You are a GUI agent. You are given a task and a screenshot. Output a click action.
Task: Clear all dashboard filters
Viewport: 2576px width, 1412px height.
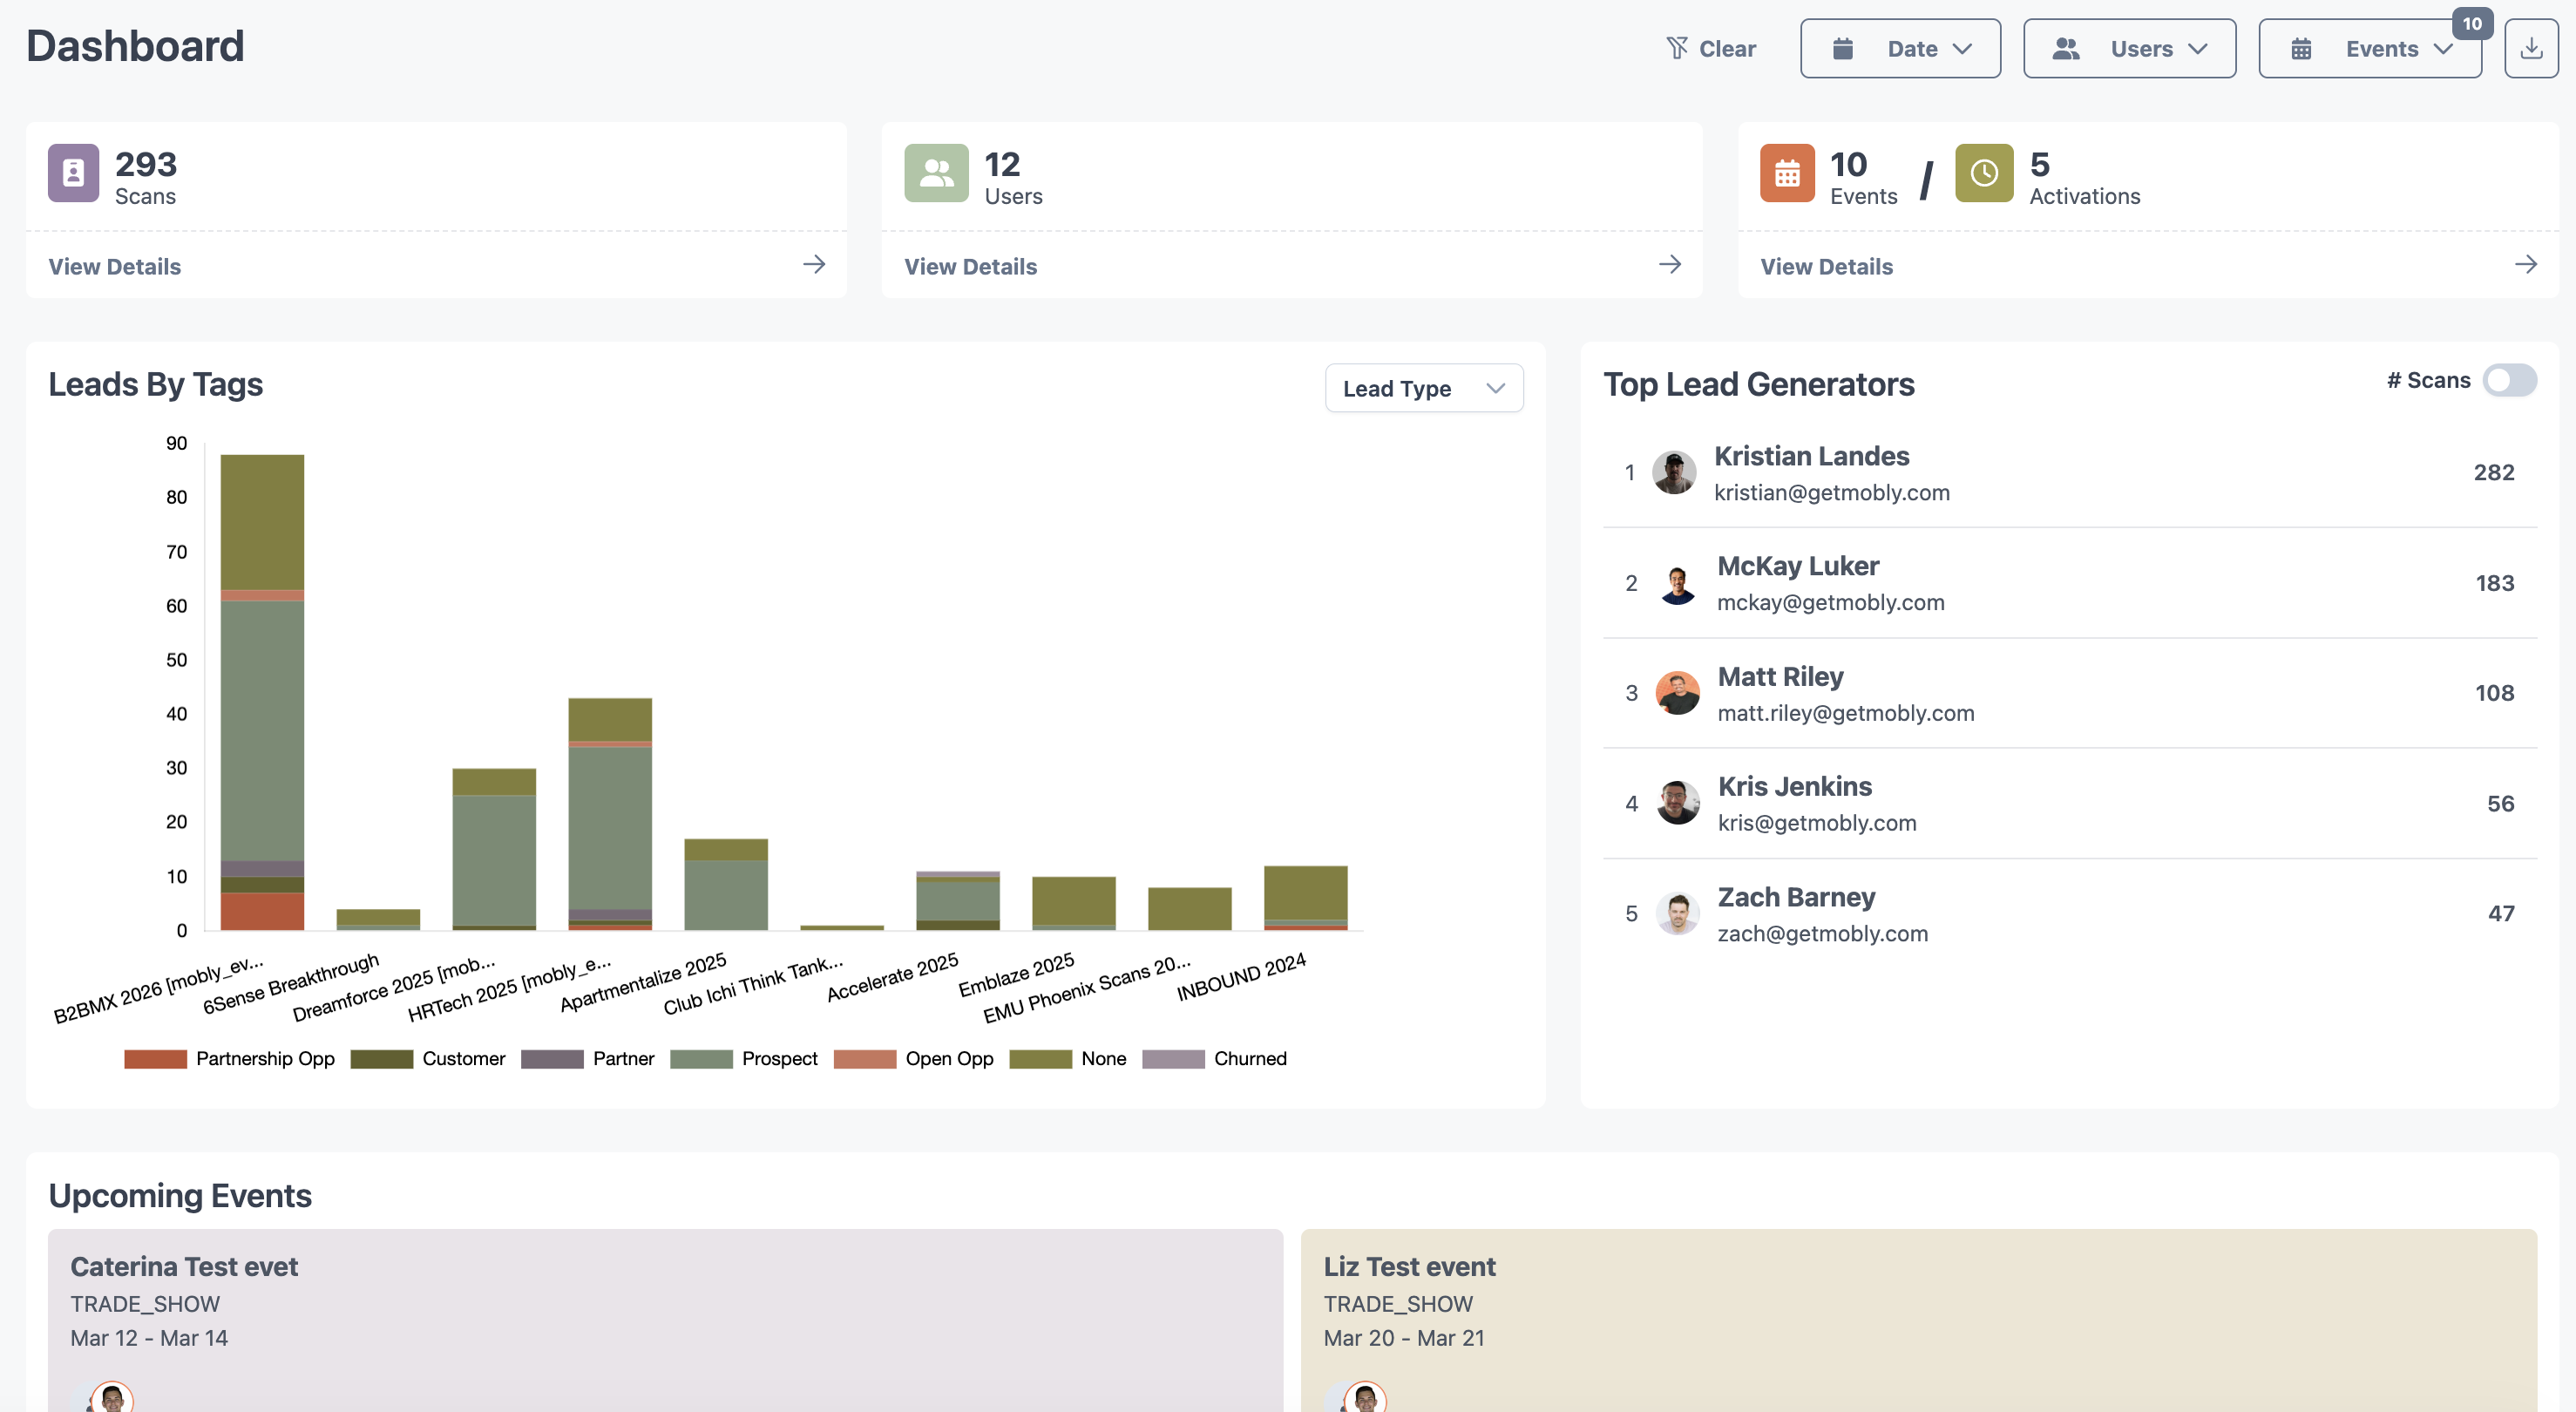[1710, 48]
